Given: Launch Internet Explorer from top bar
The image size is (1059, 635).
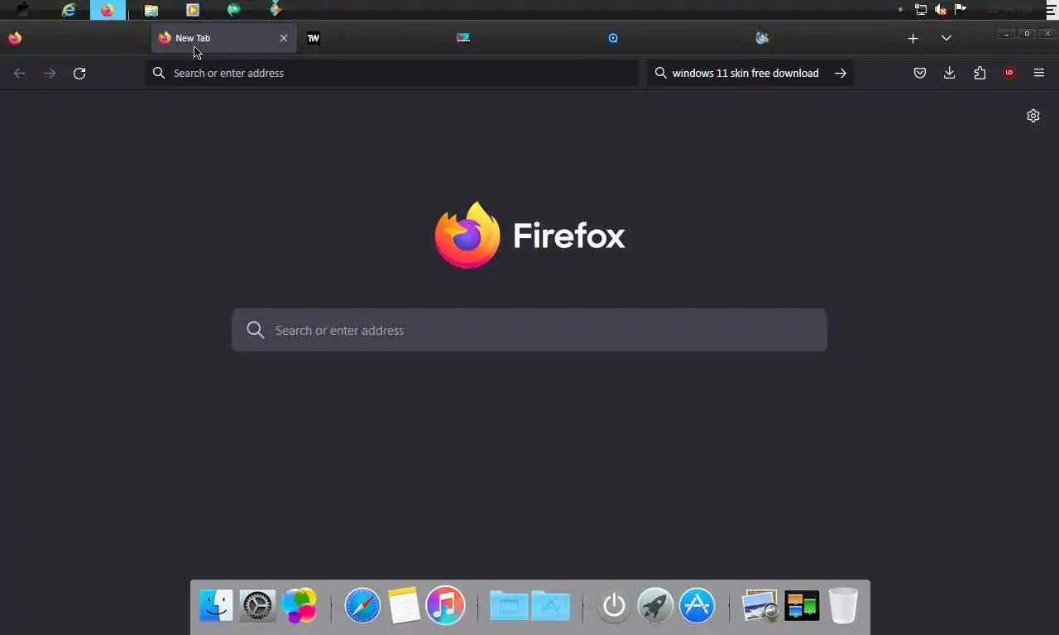Looking at the screenshot, I should coord(69,10).
